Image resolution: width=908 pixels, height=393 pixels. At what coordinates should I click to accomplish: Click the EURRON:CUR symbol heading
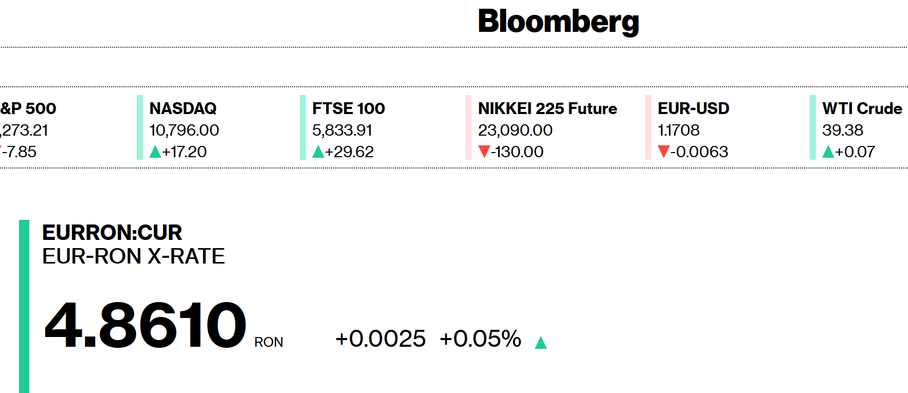112,233
